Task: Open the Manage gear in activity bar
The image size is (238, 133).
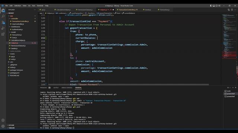Action: 3,126
